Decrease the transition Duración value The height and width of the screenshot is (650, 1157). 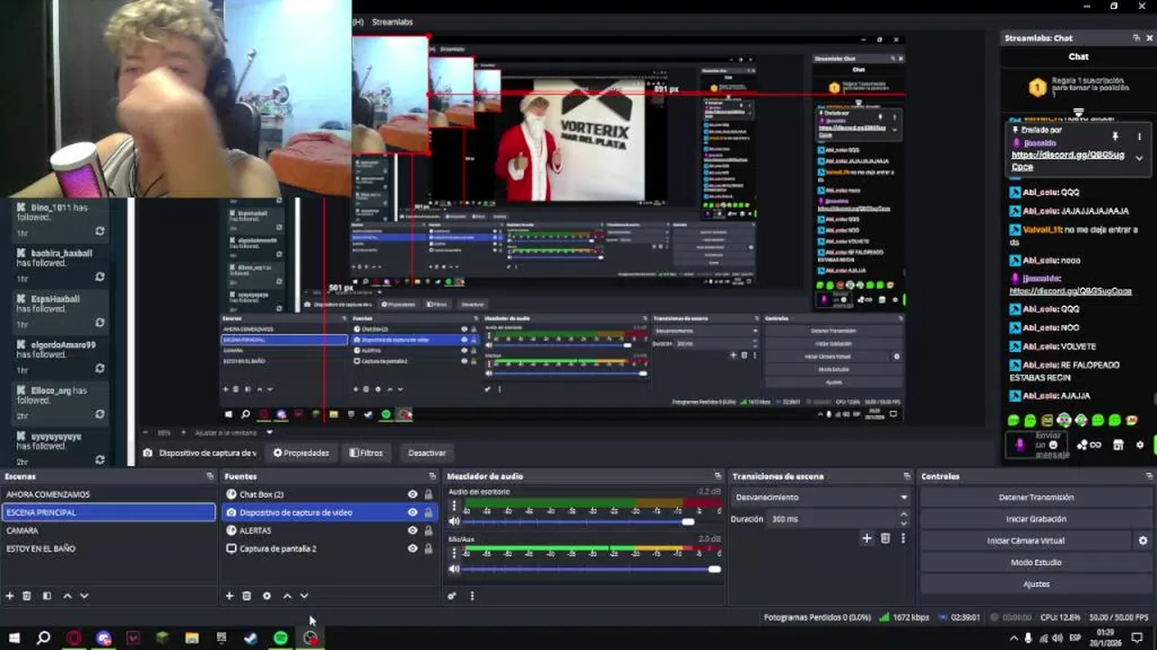click(x=904, y=524)
